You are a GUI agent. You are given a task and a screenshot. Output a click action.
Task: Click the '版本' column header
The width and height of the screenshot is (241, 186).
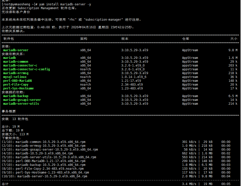click(x=125, y=39)
